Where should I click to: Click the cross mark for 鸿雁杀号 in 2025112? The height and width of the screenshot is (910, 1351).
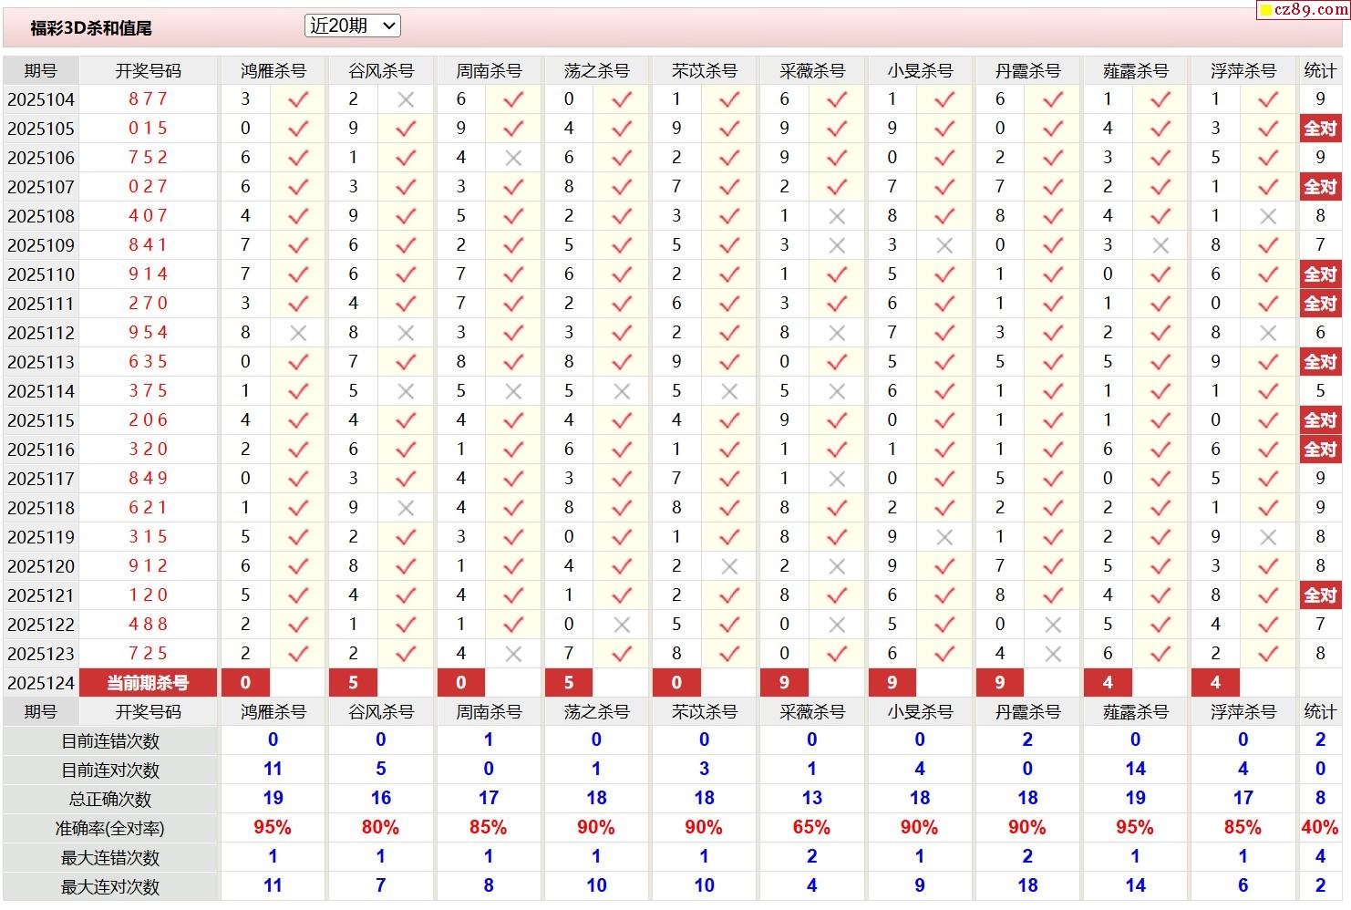coord(298,333)
